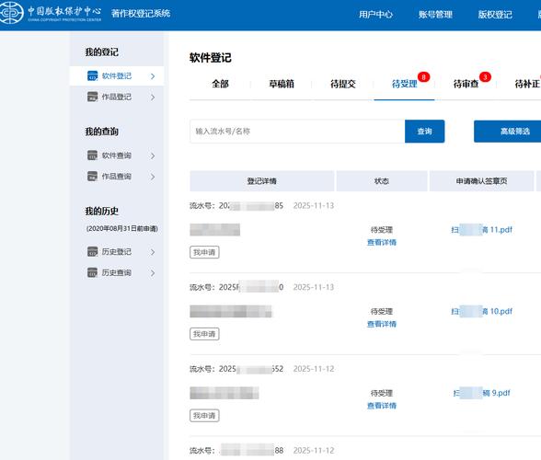Screen dimensions: 541x460
Task: Select the 待受理 tab
Action: pyautogui.click(x=405, y=84)
